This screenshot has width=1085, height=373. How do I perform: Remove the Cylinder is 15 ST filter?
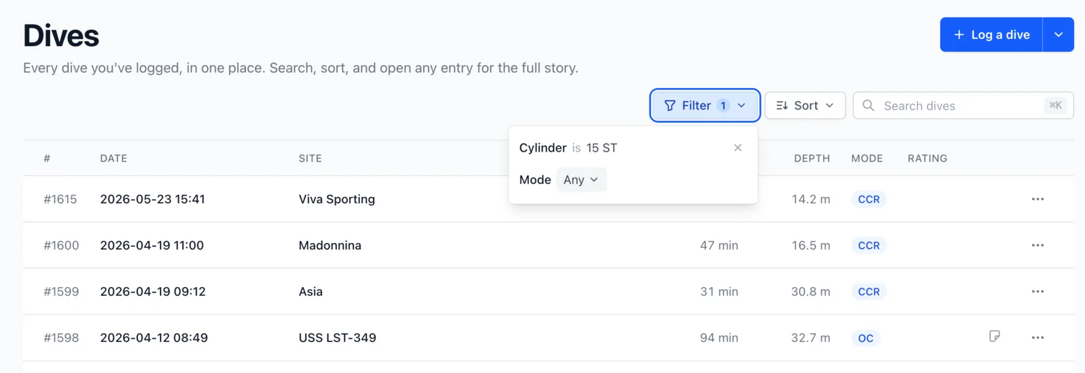point(738,148)
